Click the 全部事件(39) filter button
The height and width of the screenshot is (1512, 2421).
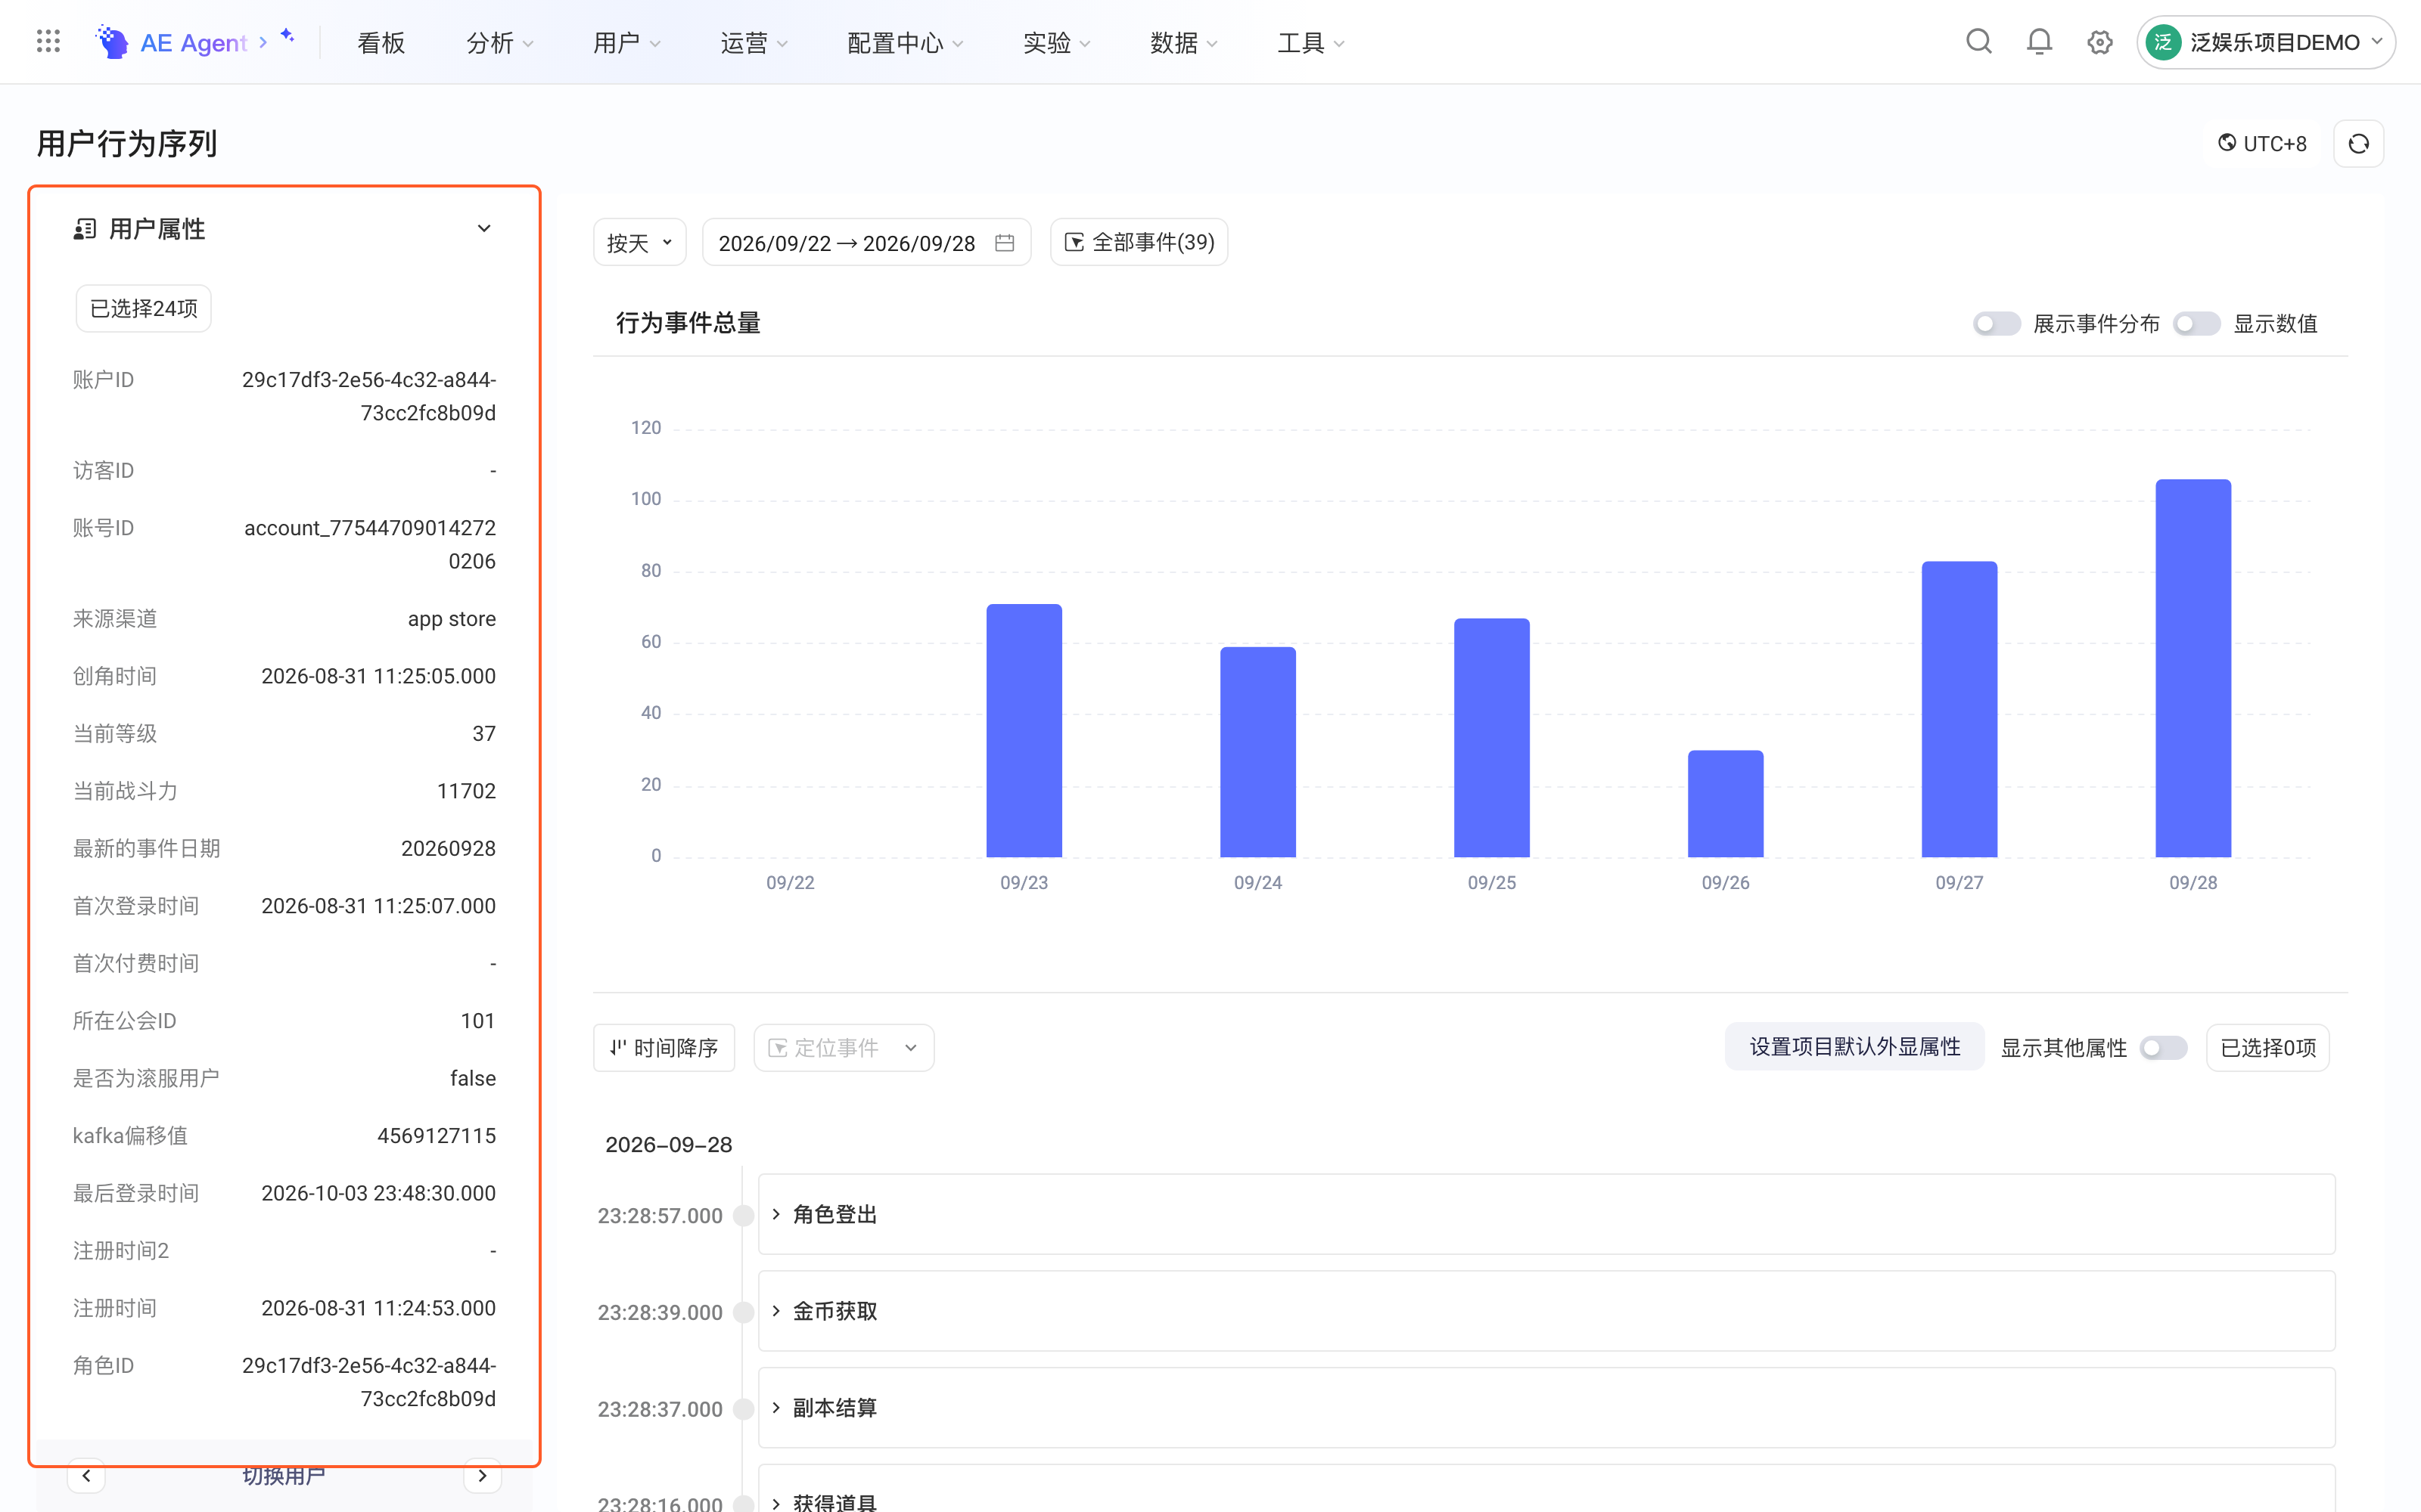(1139, 243)
